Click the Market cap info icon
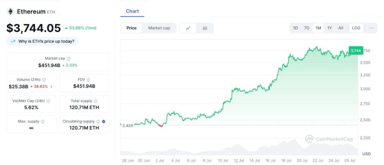Viewport: 384px width, 165px height. coord(68,59)
